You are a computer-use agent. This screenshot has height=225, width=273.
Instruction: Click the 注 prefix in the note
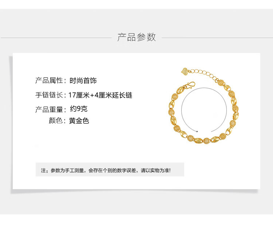[x=43, y=170]
